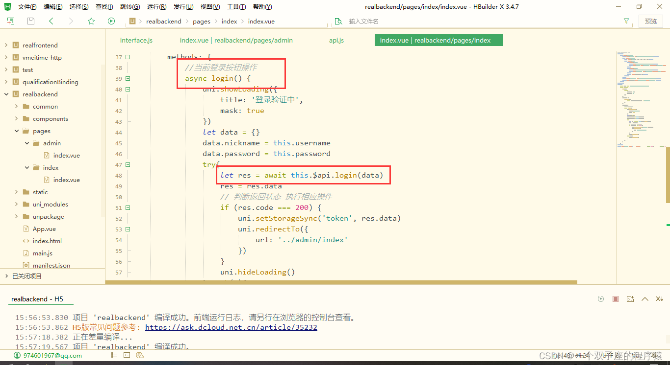Go forward with the right arrow icon
The image size is (670, 365).
[x=71, y=21]
